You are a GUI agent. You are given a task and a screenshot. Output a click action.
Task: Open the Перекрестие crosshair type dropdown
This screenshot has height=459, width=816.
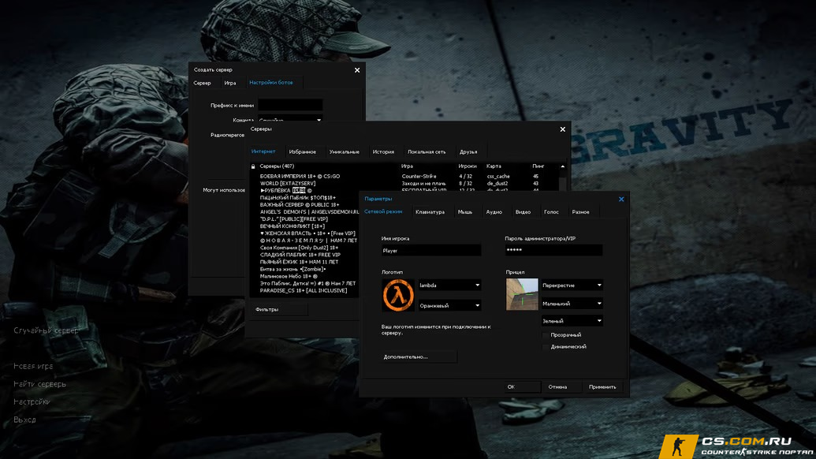(572, 285)
